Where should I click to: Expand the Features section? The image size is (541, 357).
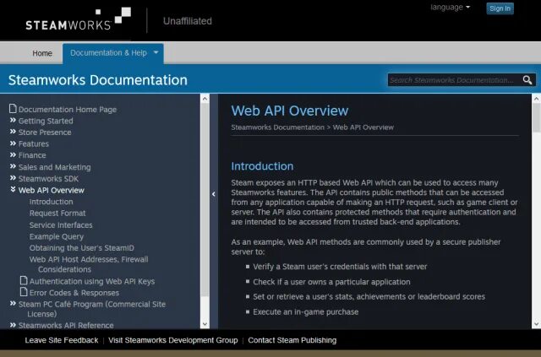[13, 143]
